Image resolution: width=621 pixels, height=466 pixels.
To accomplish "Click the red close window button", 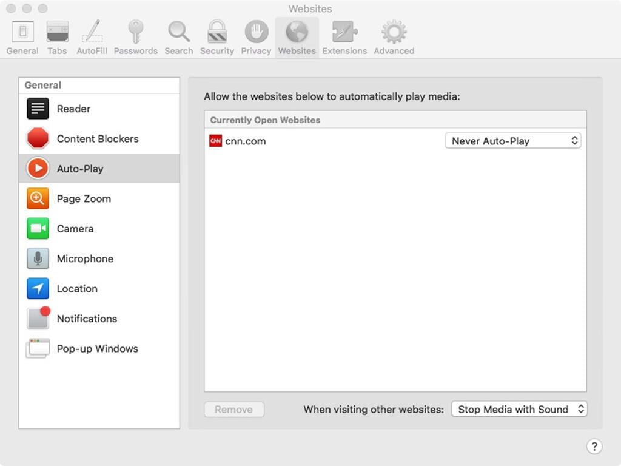I will pos(11,8).
